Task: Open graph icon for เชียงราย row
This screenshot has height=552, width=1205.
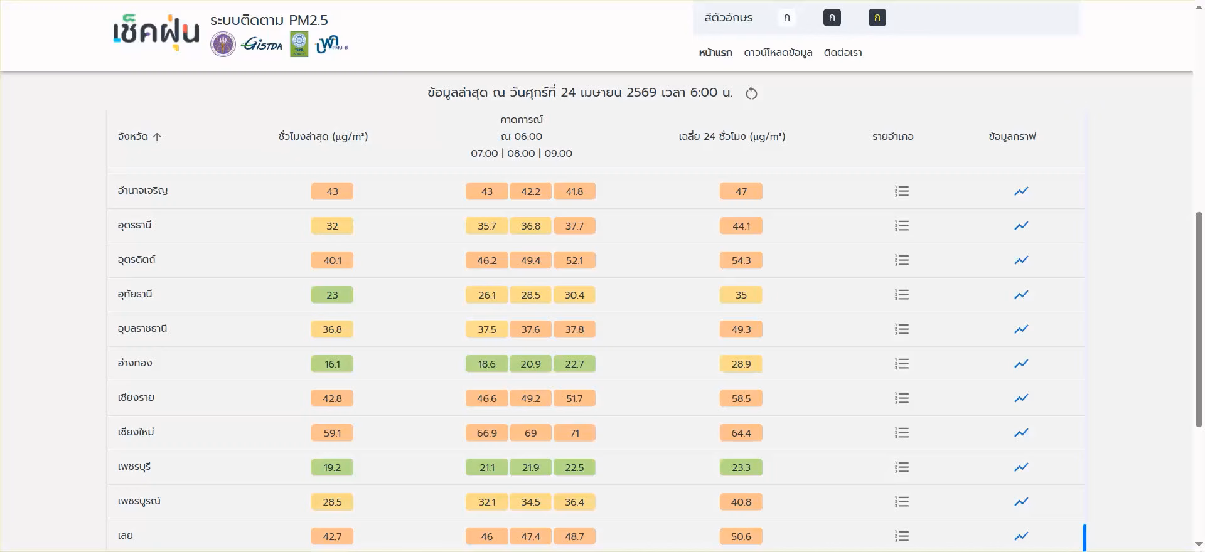Action: pos(1021,398)
